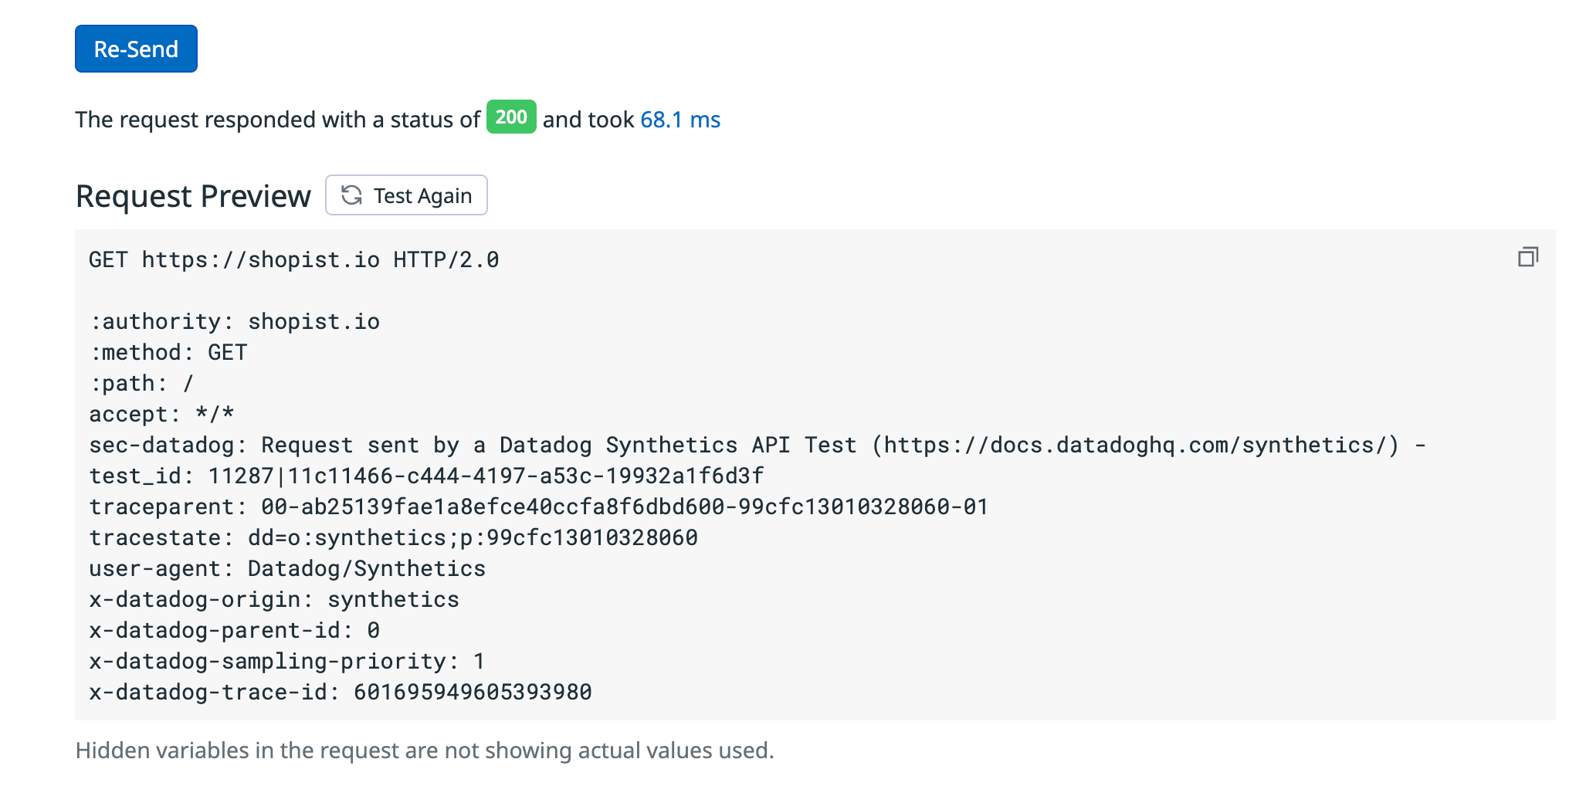
Task: Click the sec-datadog header line
Action: 757,445
